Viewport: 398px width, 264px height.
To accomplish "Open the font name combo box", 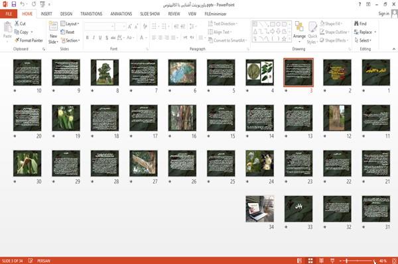I will pyautogui.click(x=99, y=26).
